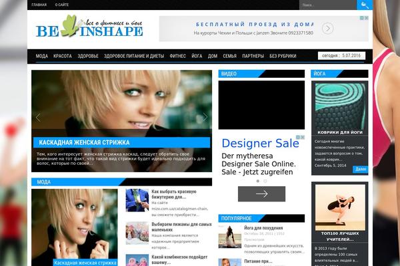Image resolution: width=400 pixels, height=266 pixels.
Task: Click the date field showing 5.07.2016
Action: pos(341,55)
